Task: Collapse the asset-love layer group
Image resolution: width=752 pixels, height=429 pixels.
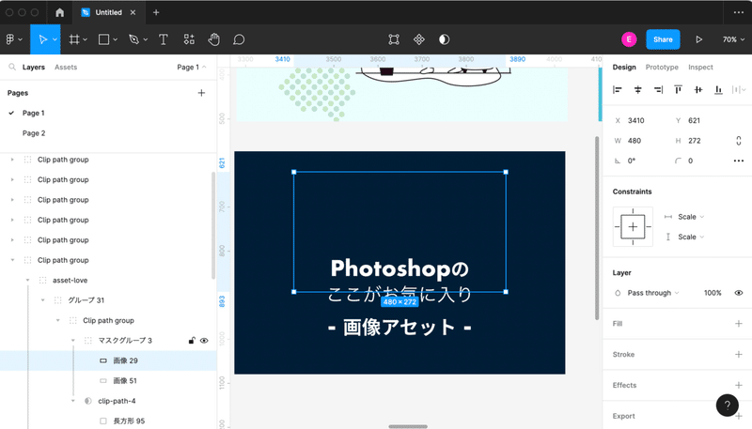Action: (28, 280)
